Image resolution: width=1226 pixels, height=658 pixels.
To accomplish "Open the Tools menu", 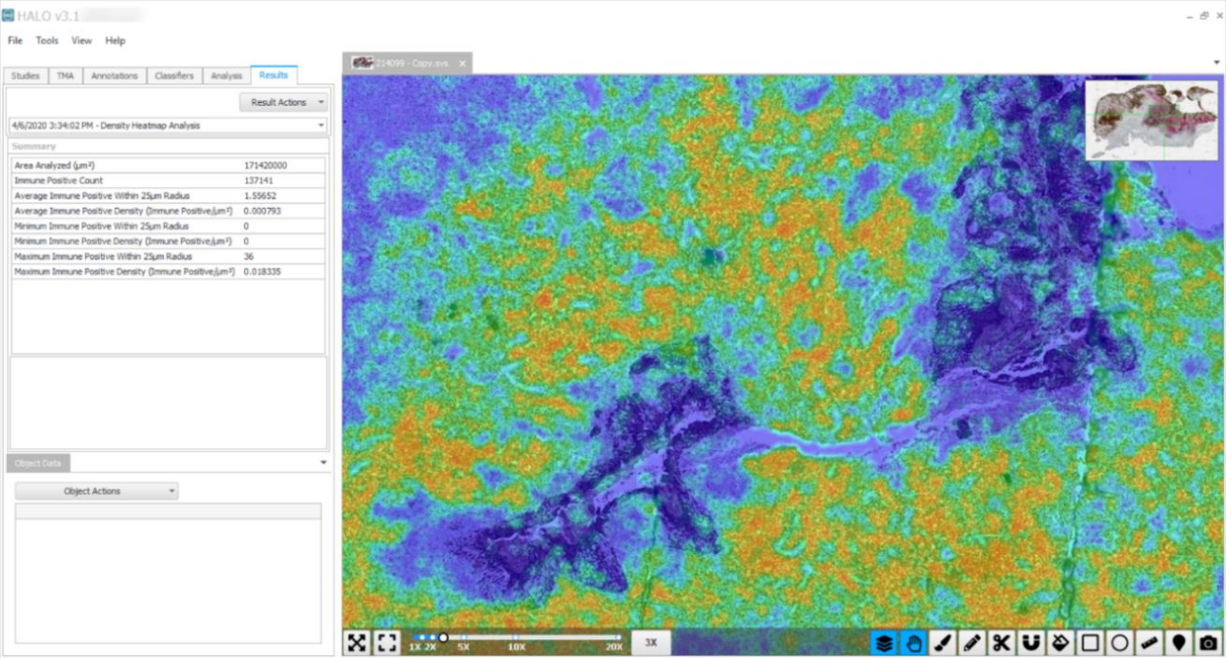I will (47, 41).
